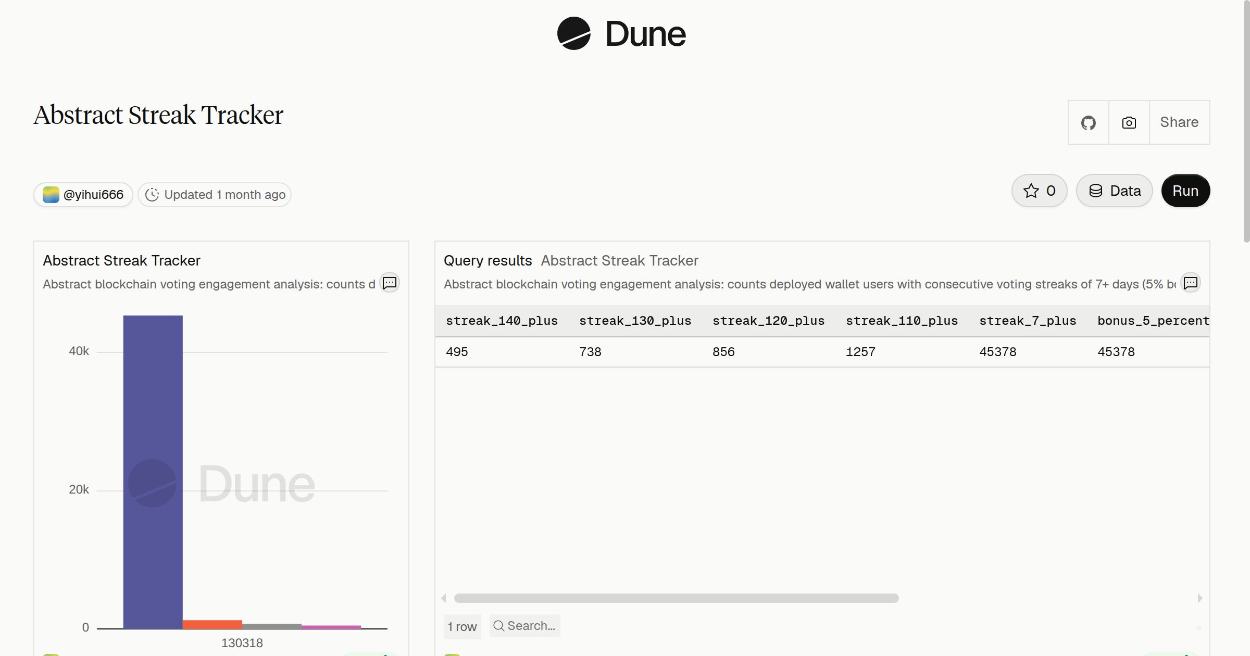Click the 130318 x-axis label

point(242,643)
